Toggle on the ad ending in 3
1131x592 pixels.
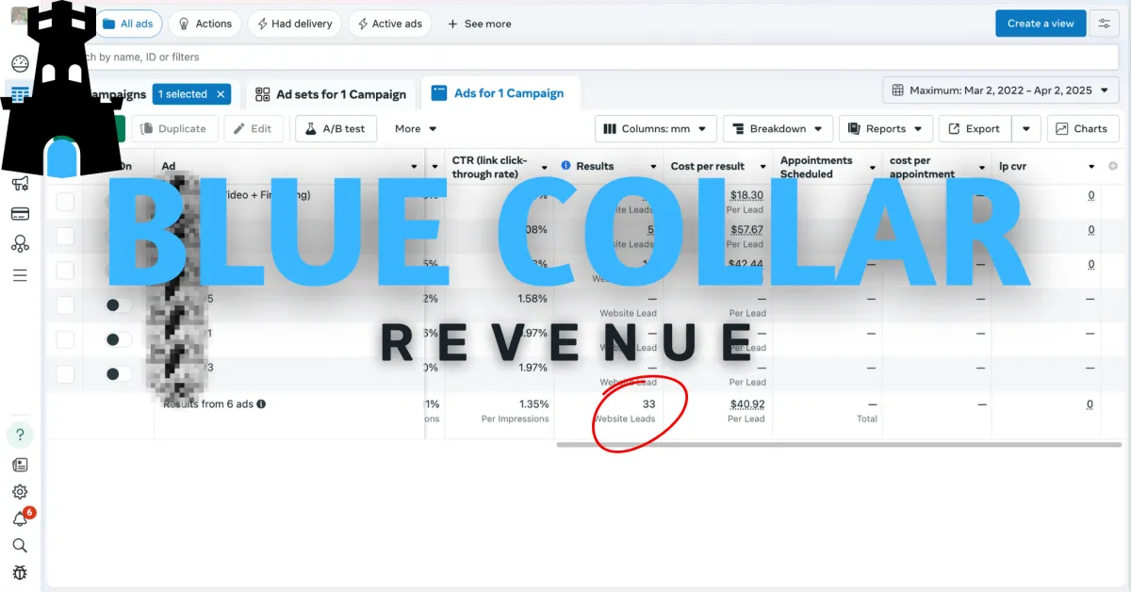coord(119,374)
